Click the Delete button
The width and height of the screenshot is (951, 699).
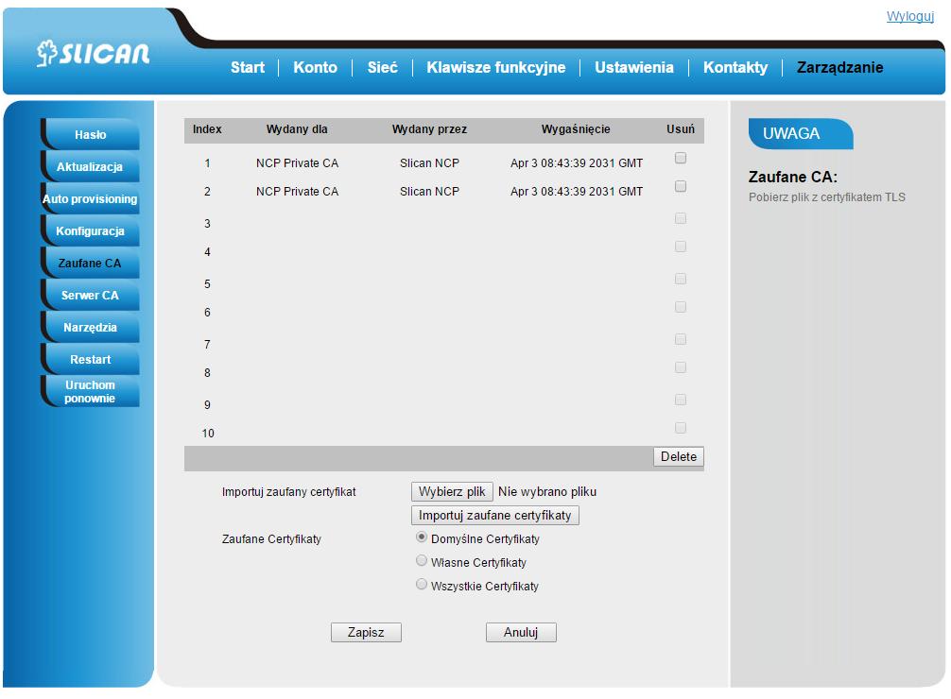pyautogui.click(x=679, y=456)
